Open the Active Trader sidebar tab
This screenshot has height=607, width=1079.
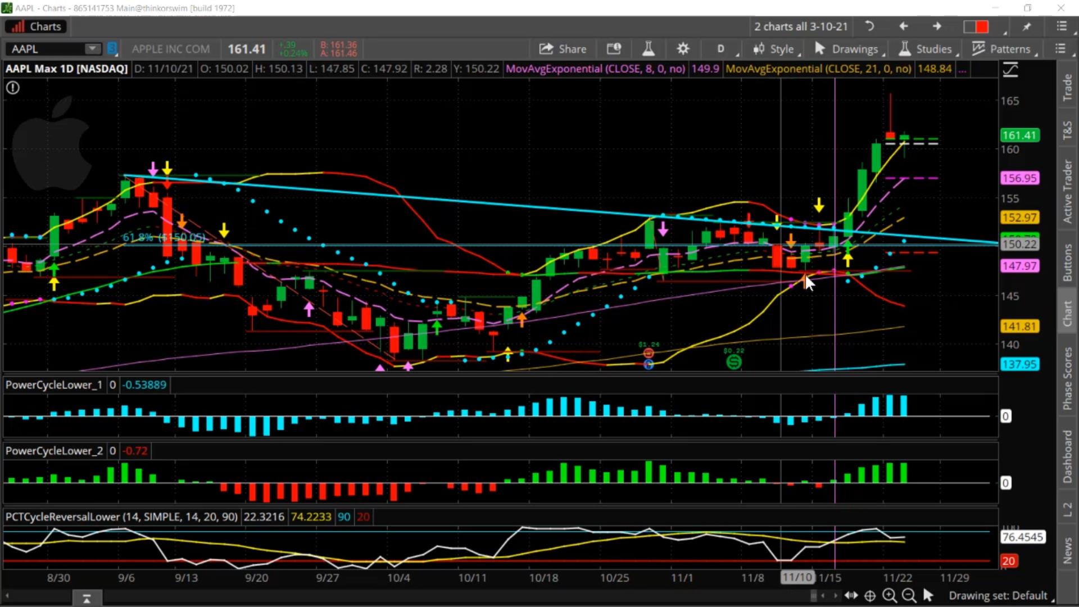[x=1067, y=191]
